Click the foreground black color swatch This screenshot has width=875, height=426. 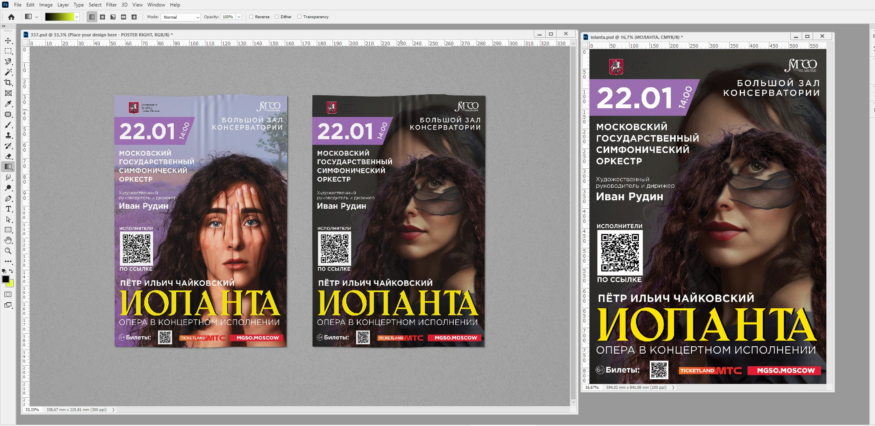point(6,279)
